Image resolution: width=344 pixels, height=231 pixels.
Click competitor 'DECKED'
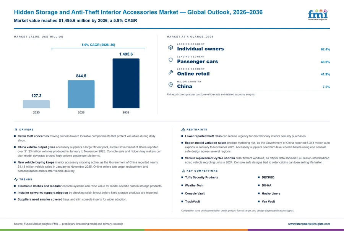(x=268, y=177)
